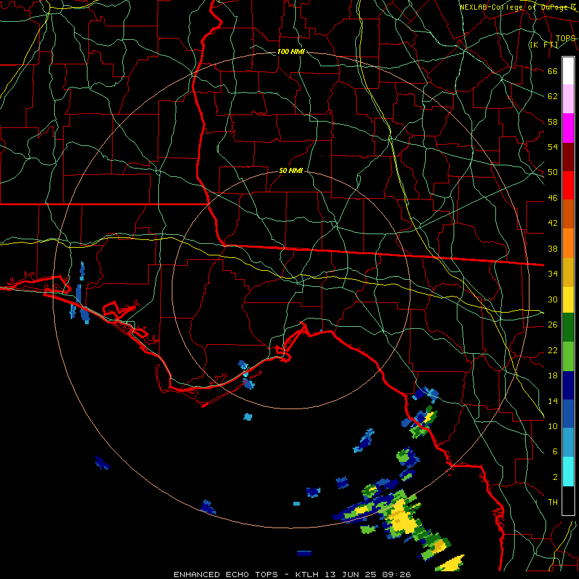
Task: Click the '54' legend value label
Action: (553, 147)
